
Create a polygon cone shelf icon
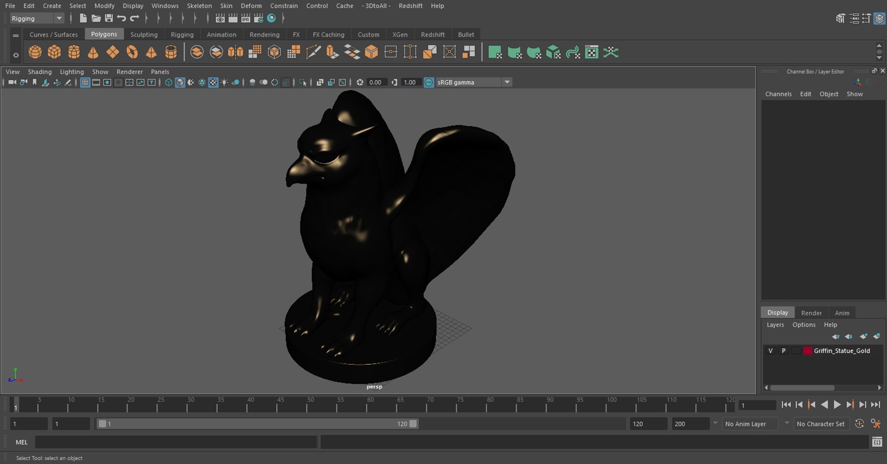(x=93, y=52)
